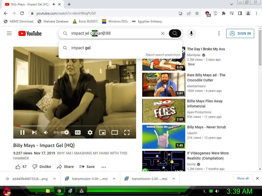
Task: Switch to theater mode
Action: [x=115, y=132]
